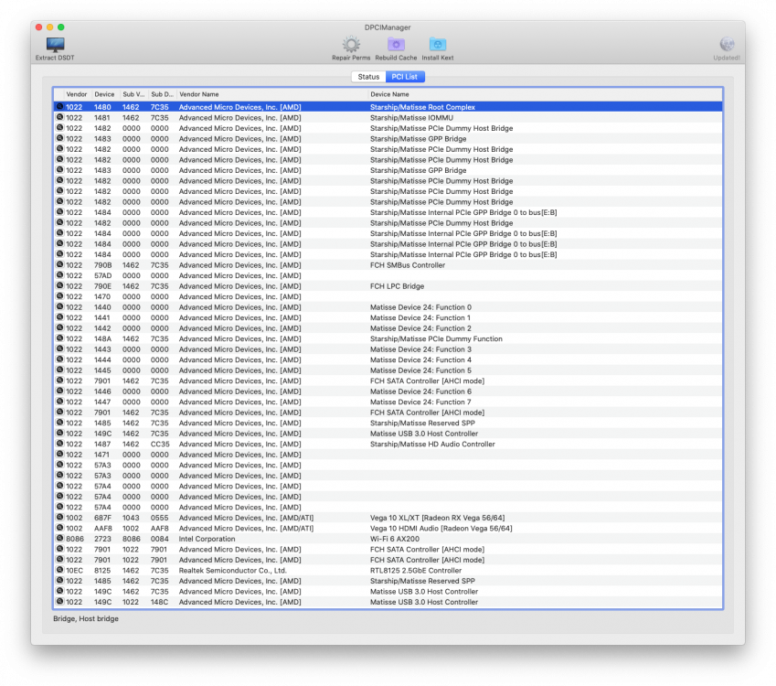776x686 pixels.
Task: Click the row icon for Matisse Device 24: Function 3
Action: coord(60,349)
